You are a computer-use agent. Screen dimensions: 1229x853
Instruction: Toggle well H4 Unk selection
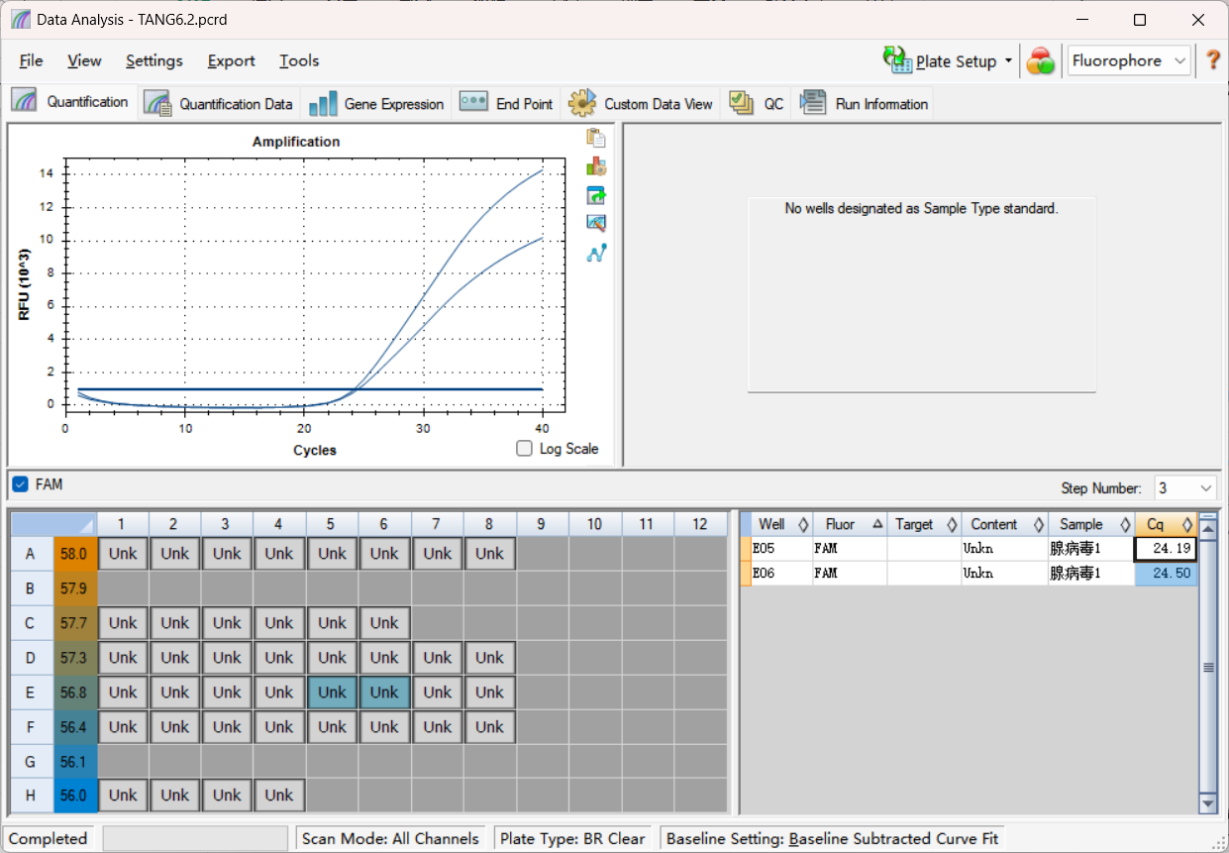279,795
